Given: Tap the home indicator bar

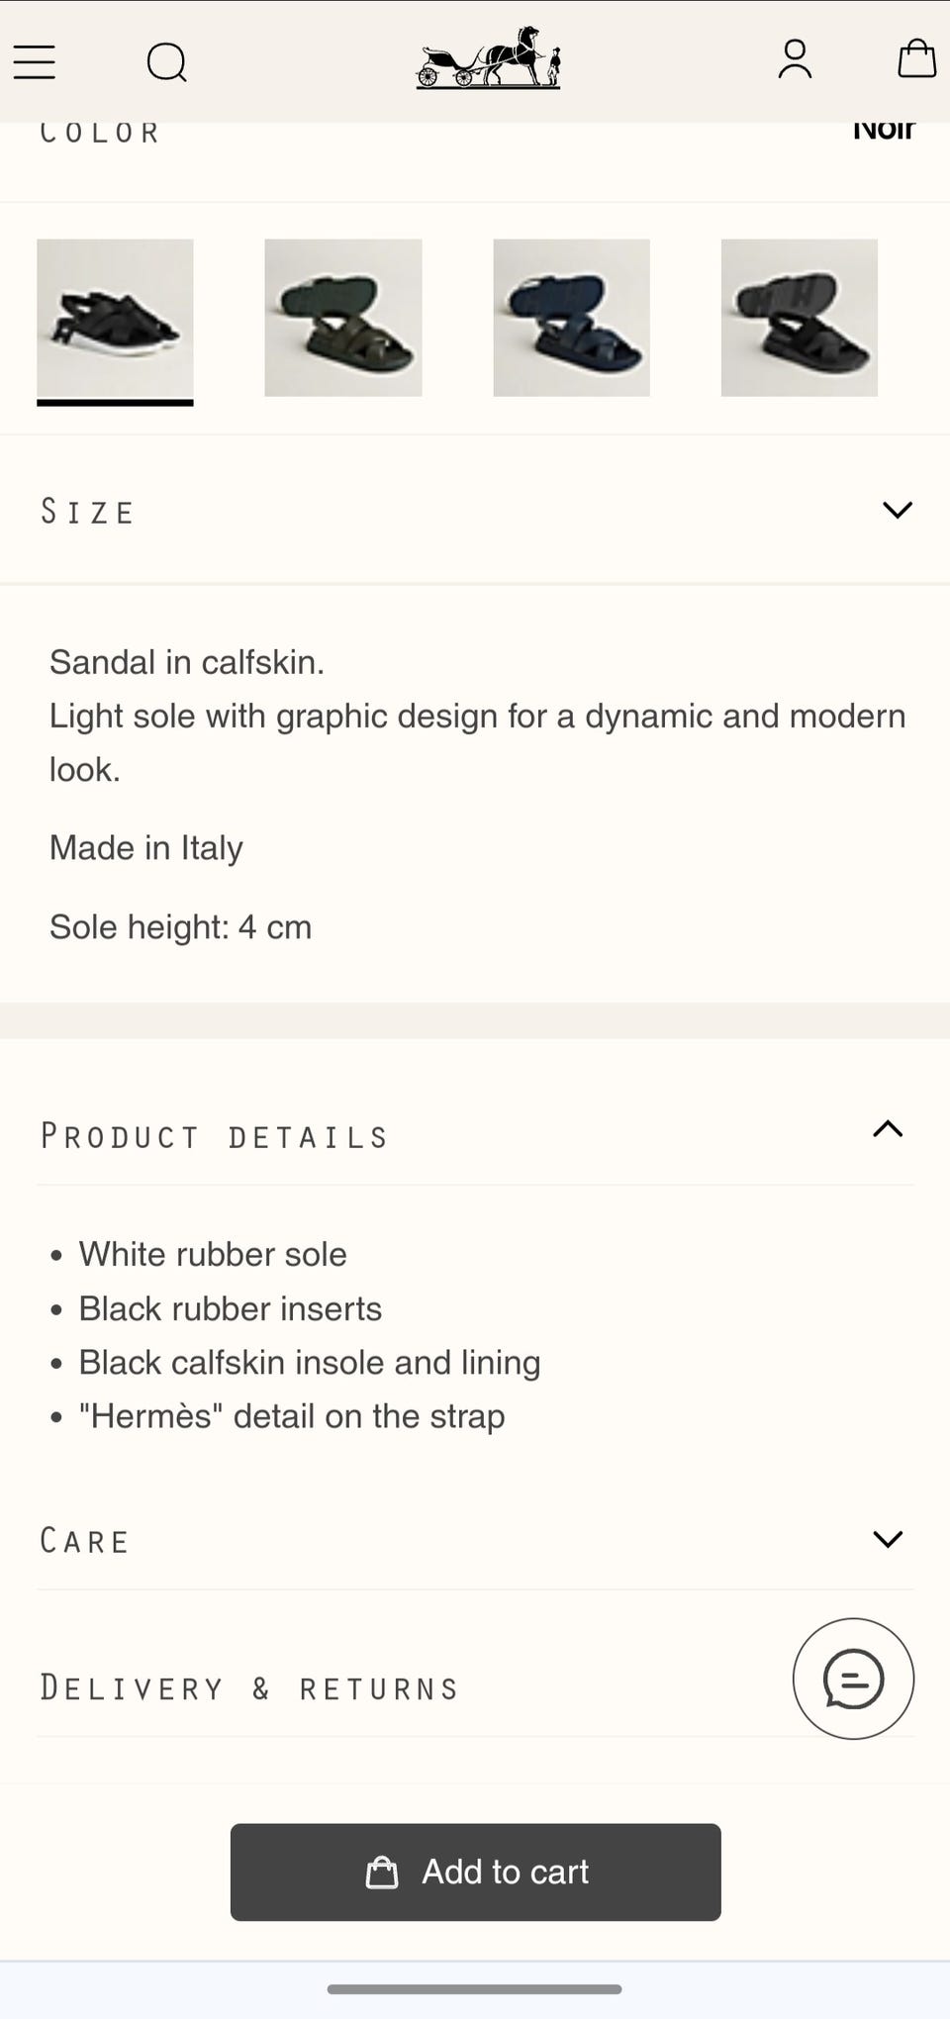Looking at the screenshot, I should click(x=475, y=1989).
